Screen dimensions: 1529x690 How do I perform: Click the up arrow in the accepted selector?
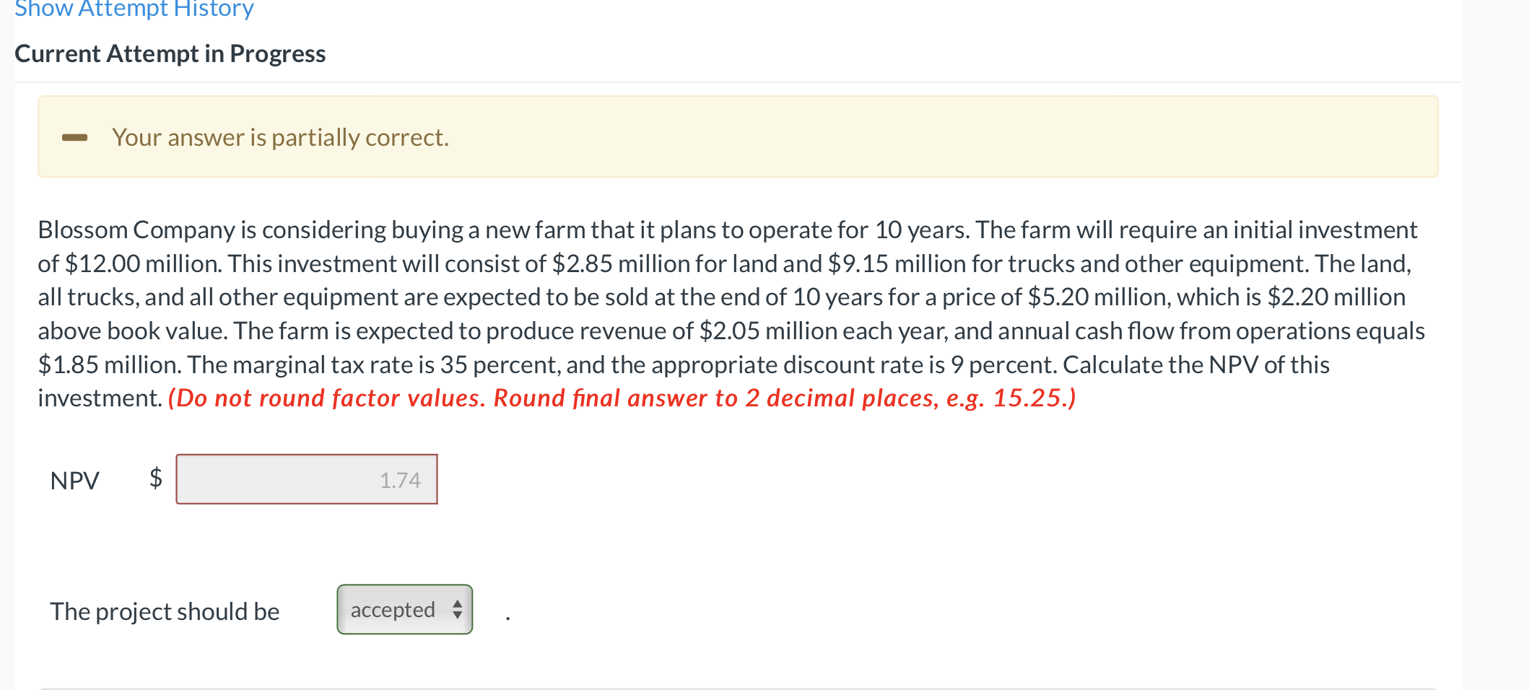(457, 606)
